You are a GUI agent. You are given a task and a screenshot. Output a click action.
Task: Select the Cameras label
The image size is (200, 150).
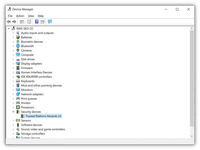tap(26, 50)
